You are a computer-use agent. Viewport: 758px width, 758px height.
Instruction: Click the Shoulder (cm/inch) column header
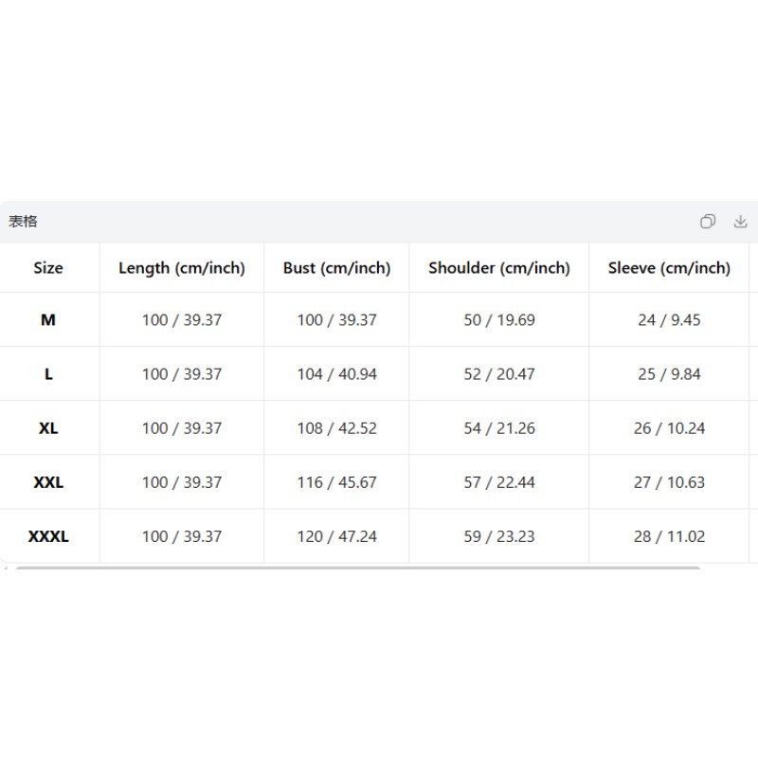(x=499, y=268)
